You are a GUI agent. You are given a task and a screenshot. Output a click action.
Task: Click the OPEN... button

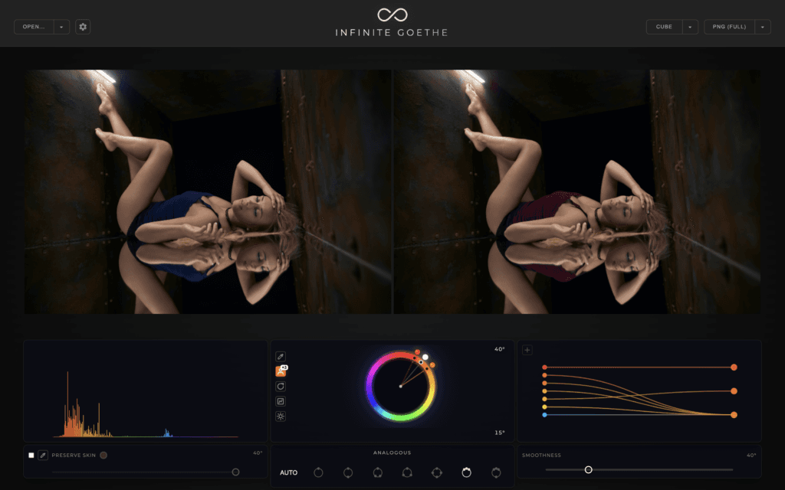coord(34,27)
